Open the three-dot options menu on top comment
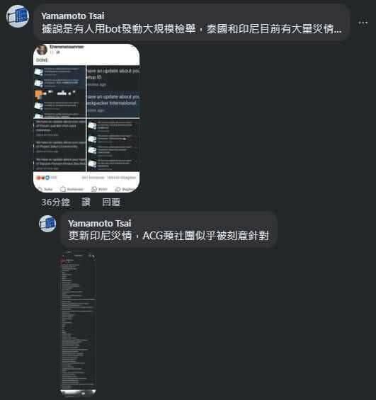This screenshot has height=400, width=376. [363, 23]
